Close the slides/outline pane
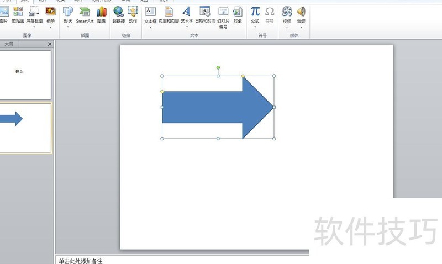442x264 pixels. 50,44
